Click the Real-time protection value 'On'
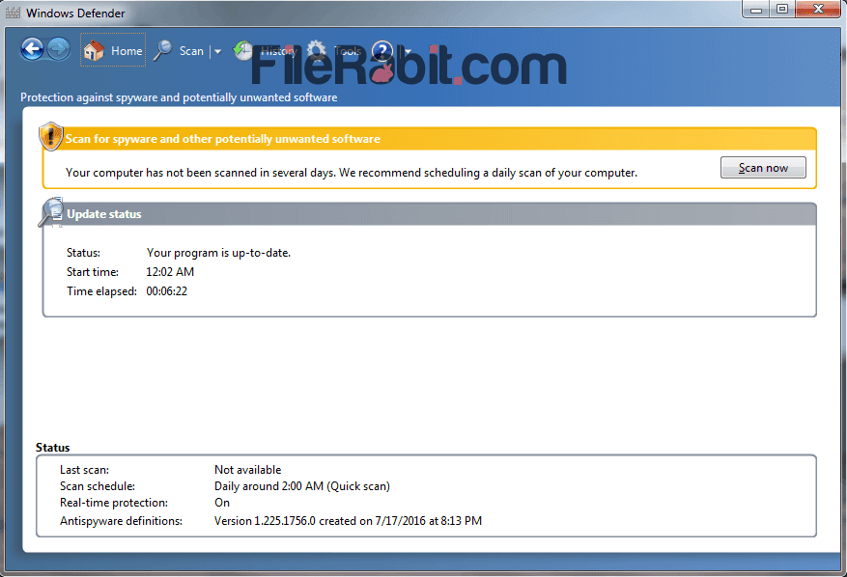Screen dimensions: 847x577 point(222,502)
